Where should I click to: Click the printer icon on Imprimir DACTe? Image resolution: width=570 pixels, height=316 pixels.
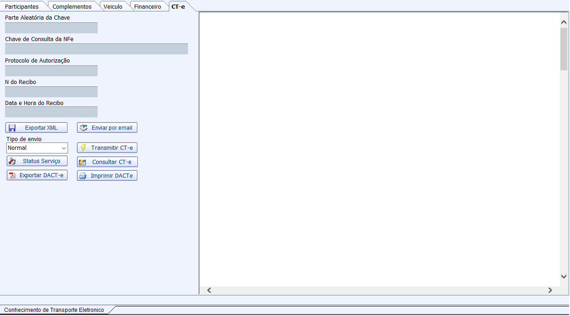click(83, 176)
